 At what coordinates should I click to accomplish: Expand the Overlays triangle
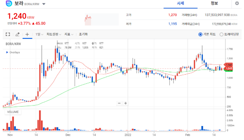6,52
